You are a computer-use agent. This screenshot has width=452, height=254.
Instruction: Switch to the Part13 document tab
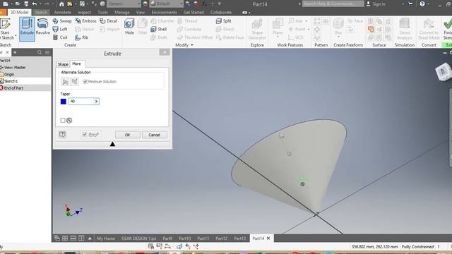point(240,238)
